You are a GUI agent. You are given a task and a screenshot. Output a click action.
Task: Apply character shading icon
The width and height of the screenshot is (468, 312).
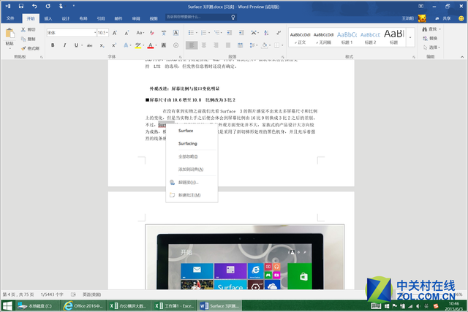pyautogui.click(x=164, y=45)
